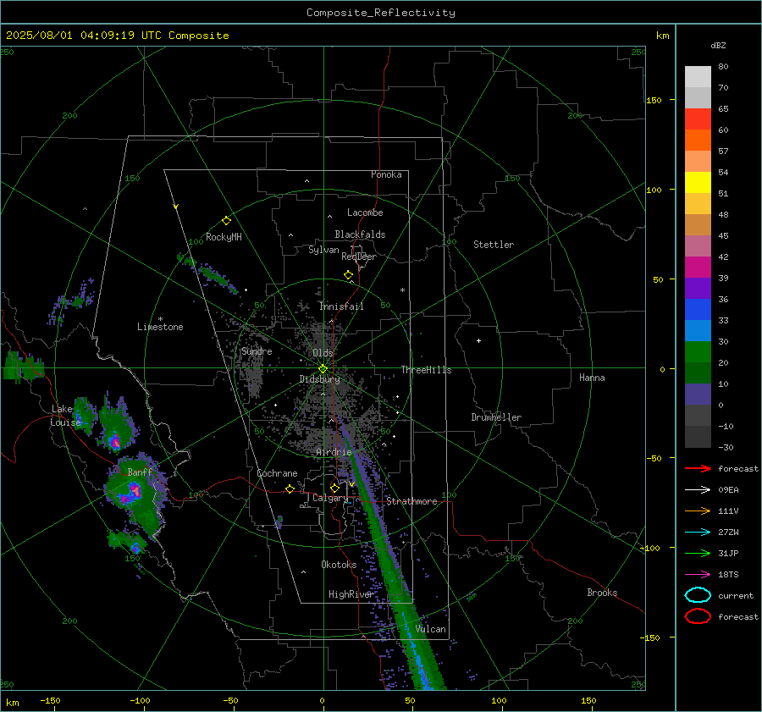Click the Vulcan label
Image resolution: width=762 pixels, height=712 pixels.
click(x=430, y=629)
